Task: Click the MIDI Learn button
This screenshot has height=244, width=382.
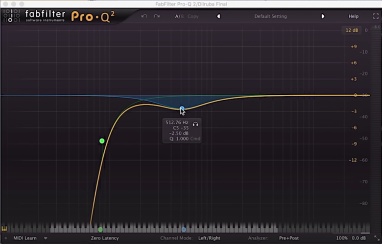Action: click(x=25, y=238)
